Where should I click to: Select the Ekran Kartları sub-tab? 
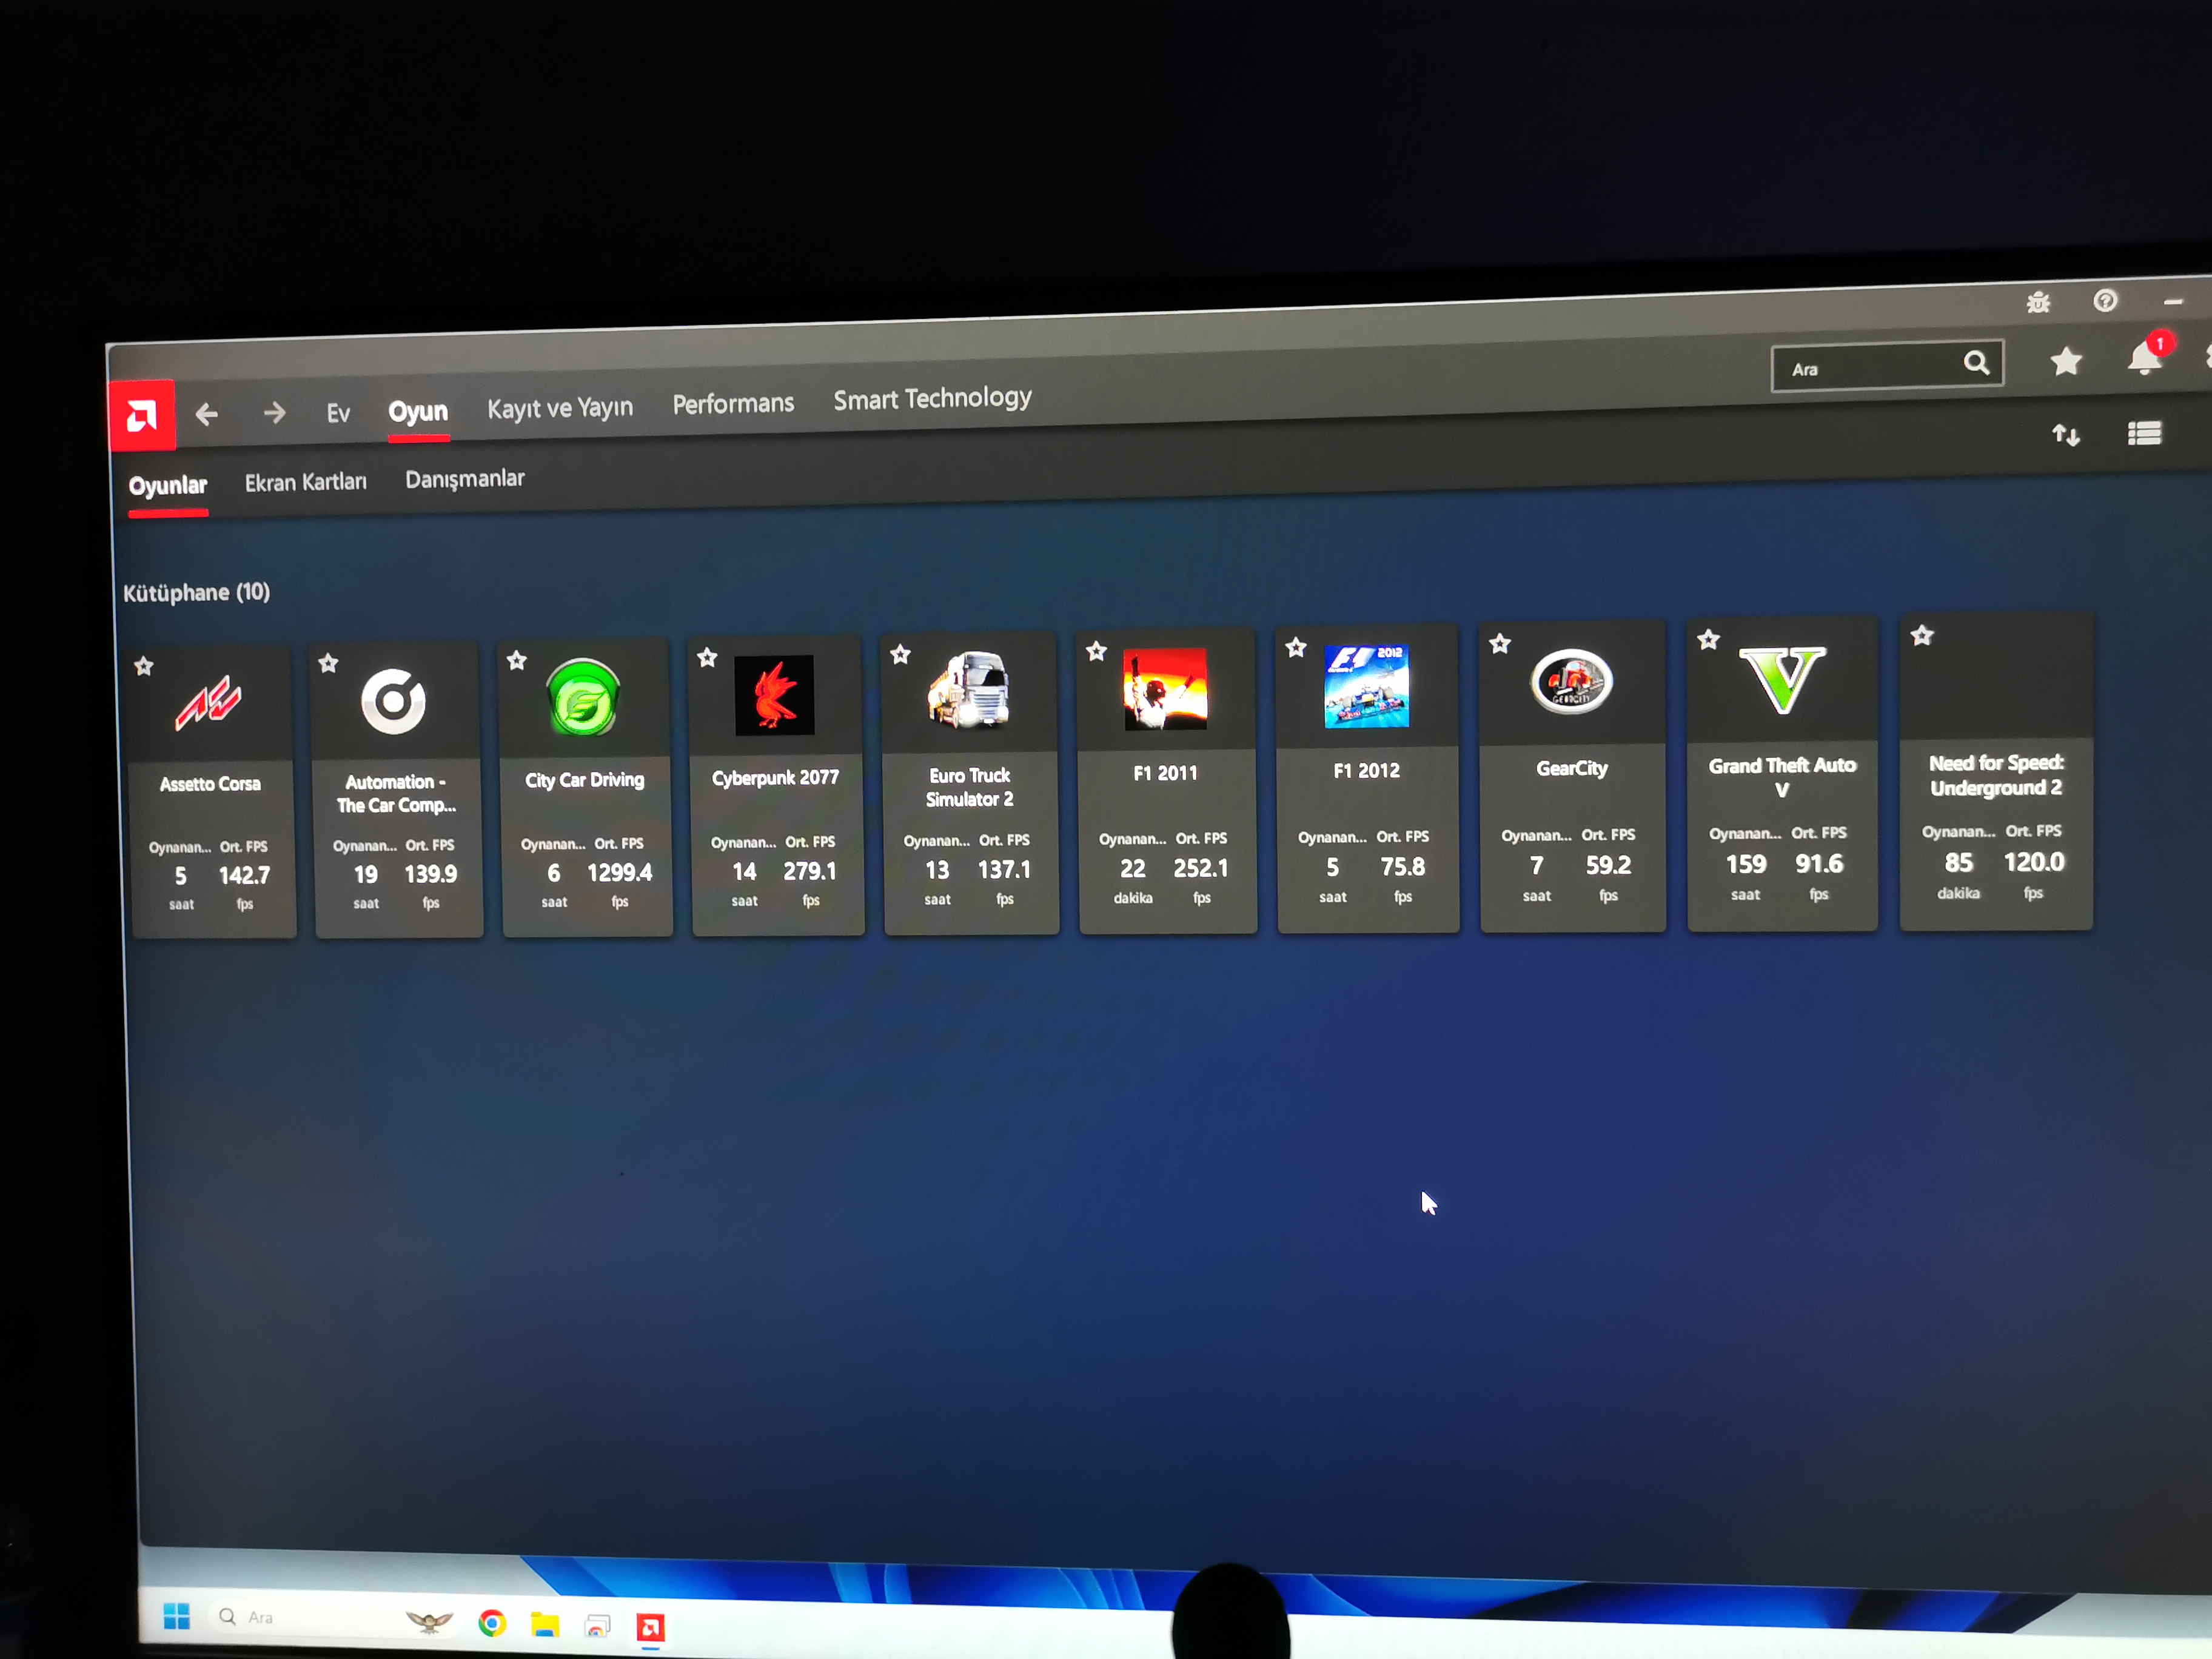pos(306,482)
